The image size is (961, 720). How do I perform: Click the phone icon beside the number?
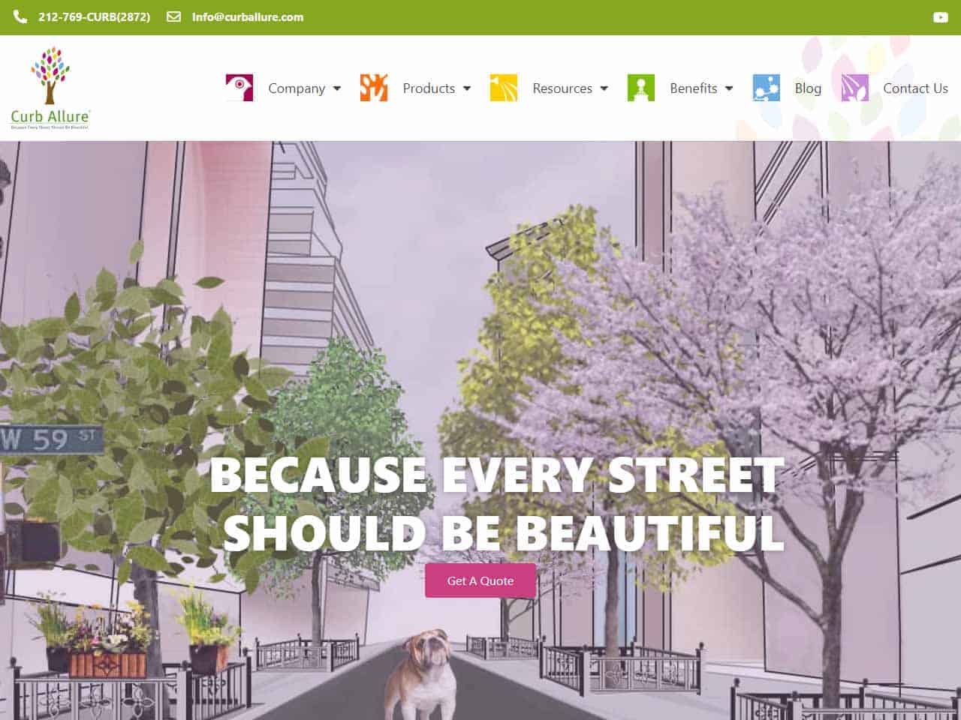pos(20,16)
